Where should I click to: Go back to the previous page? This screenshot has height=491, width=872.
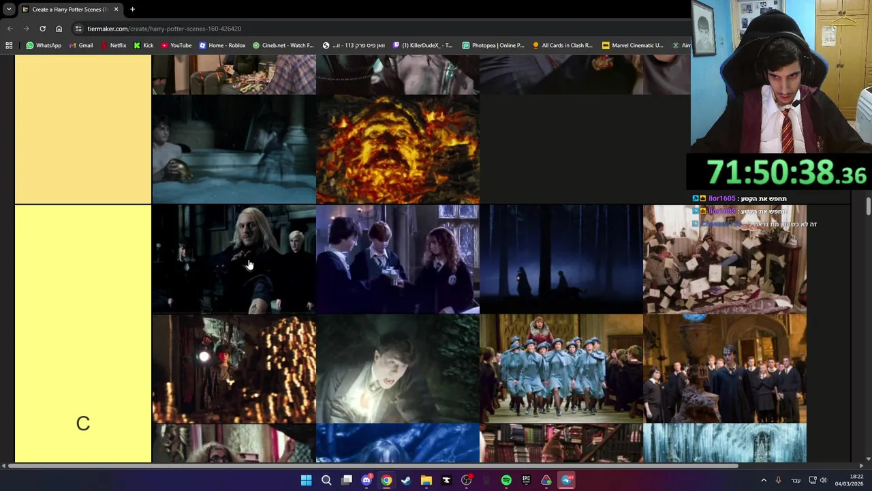click(x=10, y=29)
